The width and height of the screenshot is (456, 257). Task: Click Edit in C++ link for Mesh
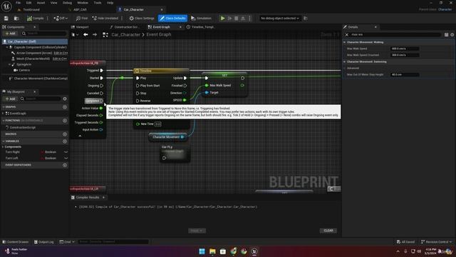[60, 59]
